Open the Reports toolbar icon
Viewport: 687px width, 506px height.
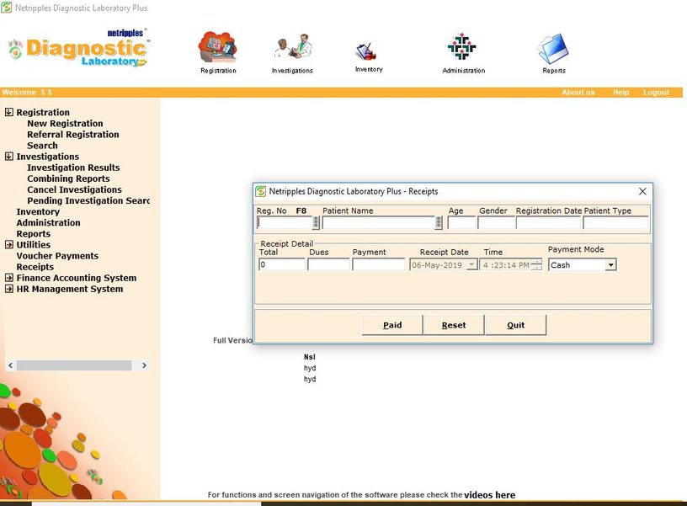coord(554,53)
